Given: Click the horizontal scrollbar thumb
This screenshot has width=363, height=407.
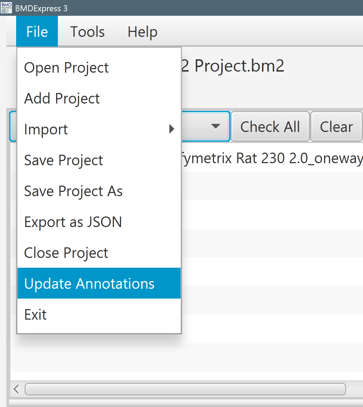Looking at the screenshot, I should coord(185,389).
